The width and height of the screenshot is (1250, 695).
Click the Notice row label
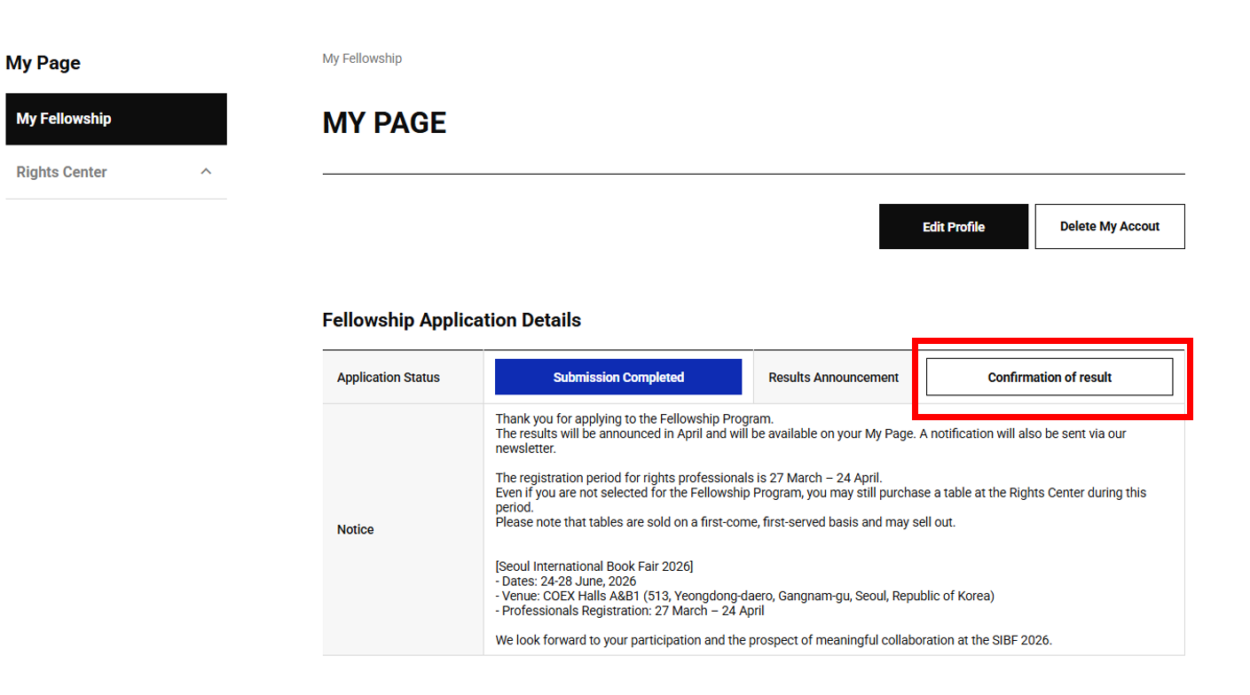[355, 529]
